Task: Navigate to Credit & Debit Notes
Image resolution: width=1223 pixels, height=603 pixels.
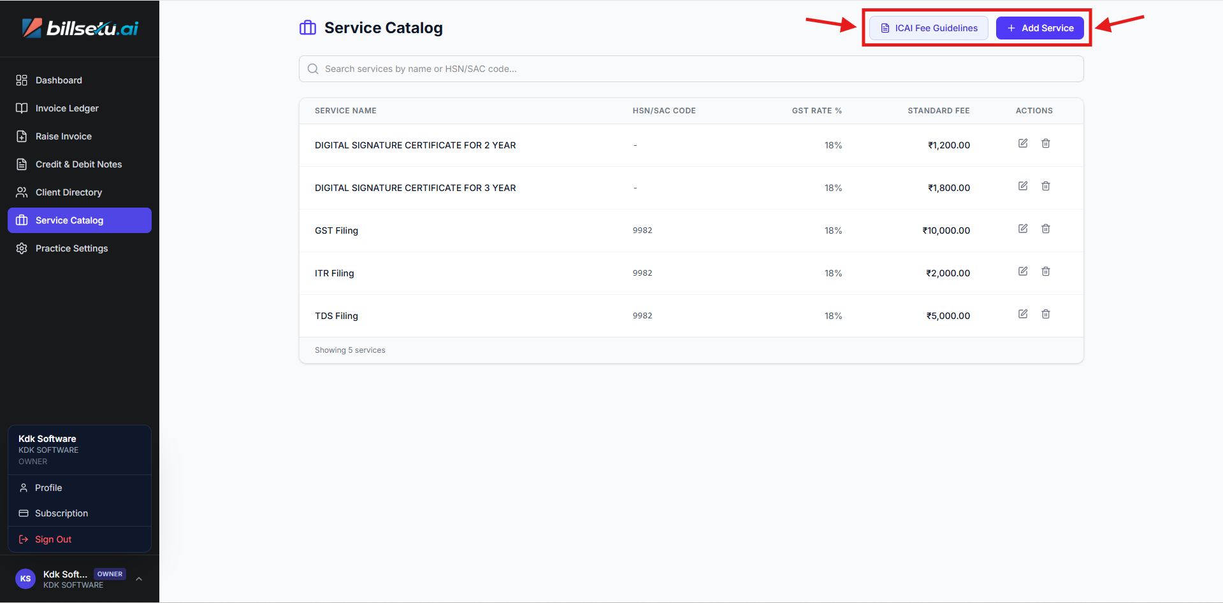Action: (x=78, y=164)
